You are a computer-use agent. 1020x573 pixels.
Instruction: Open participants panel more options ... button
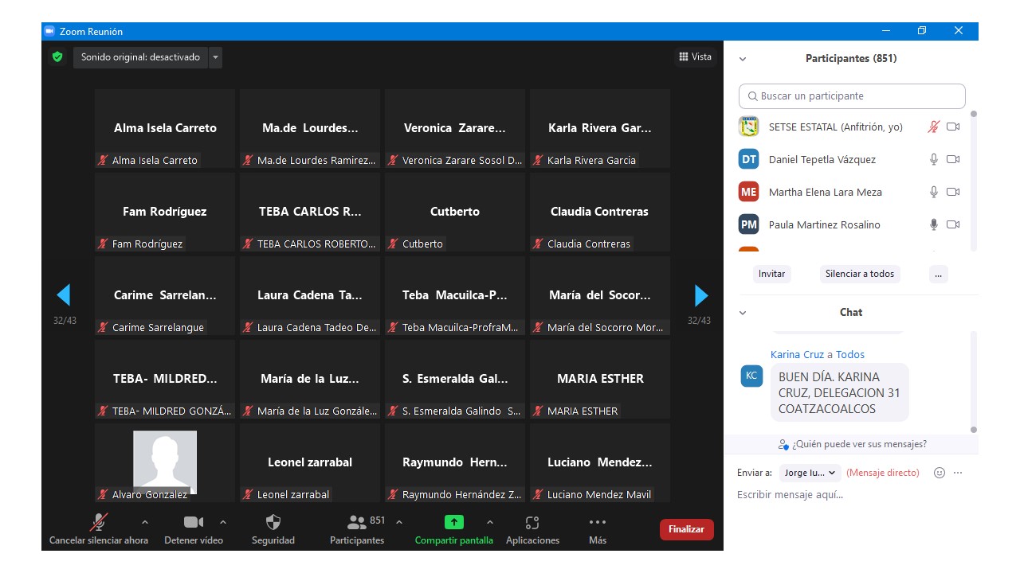coord(939,274)
